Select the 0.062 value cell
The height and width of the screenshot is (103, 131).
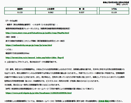tap(51, 13)
